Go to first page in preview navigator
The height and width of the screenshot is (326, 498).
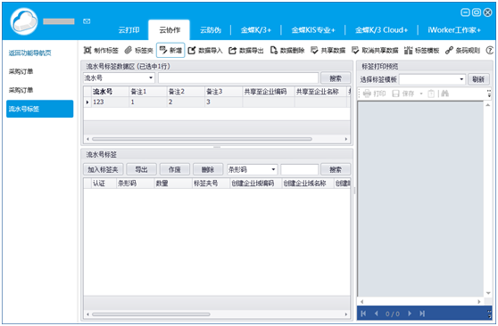(363, 314)
